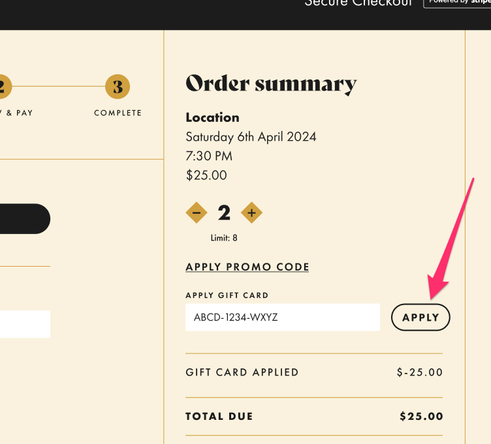Click the Order summary heading
This screenshot has width=491, height=444.
271,84
